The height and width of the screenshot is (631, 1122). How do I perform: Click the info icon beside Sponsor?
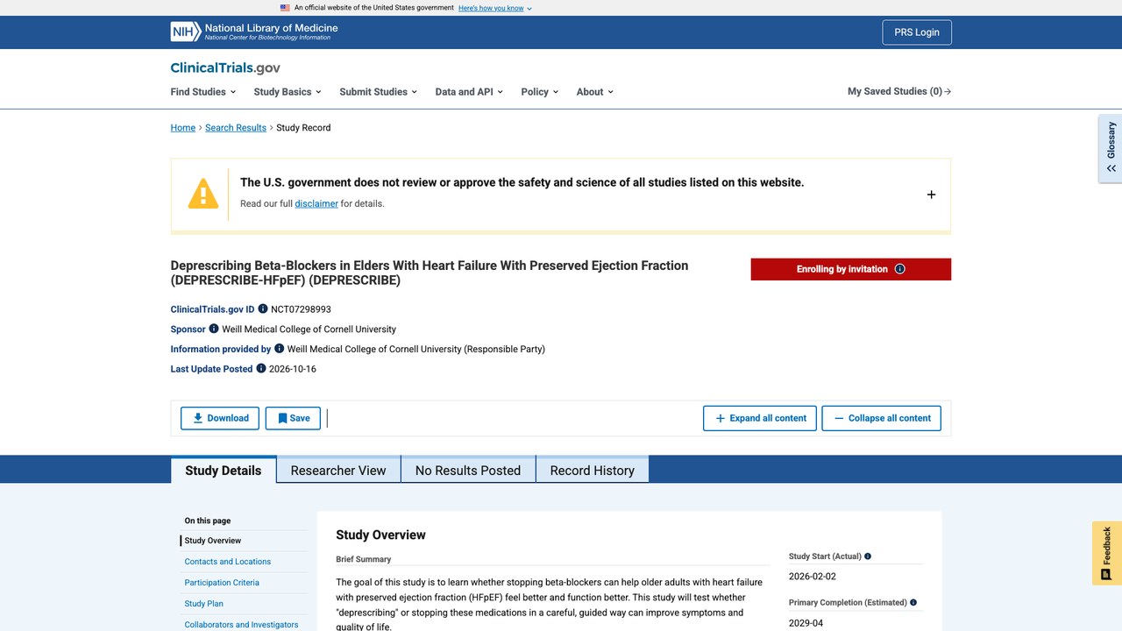point(214,329)
